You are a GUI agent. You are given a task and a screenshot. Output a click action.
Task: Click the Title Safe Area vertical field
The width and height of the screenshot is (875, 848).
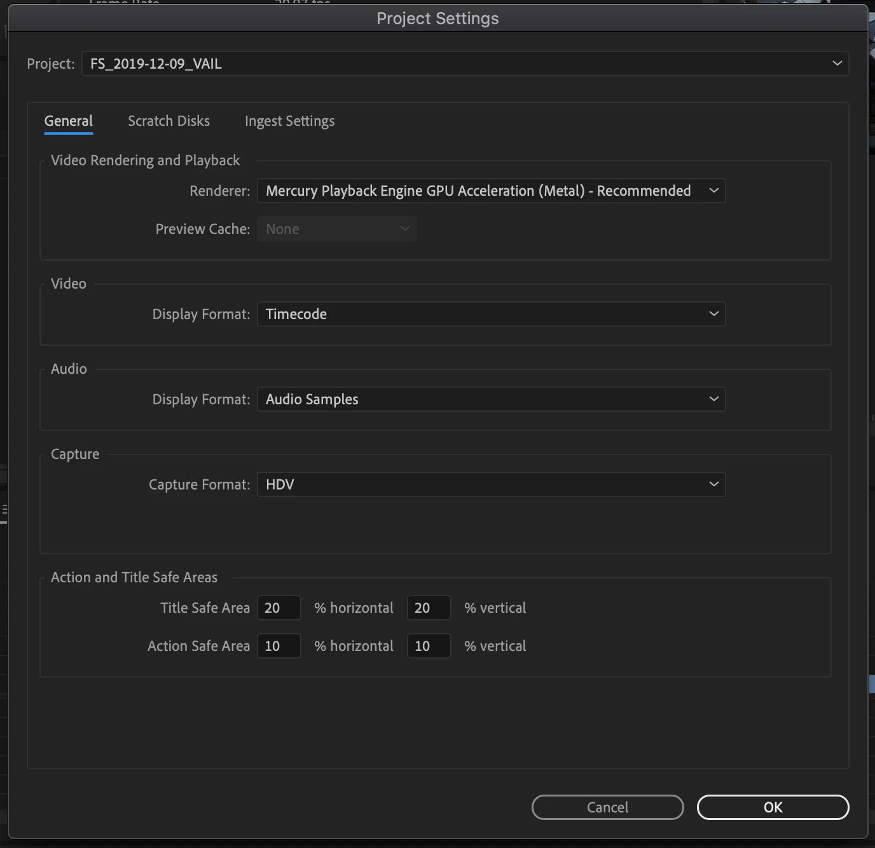[429, 608]
